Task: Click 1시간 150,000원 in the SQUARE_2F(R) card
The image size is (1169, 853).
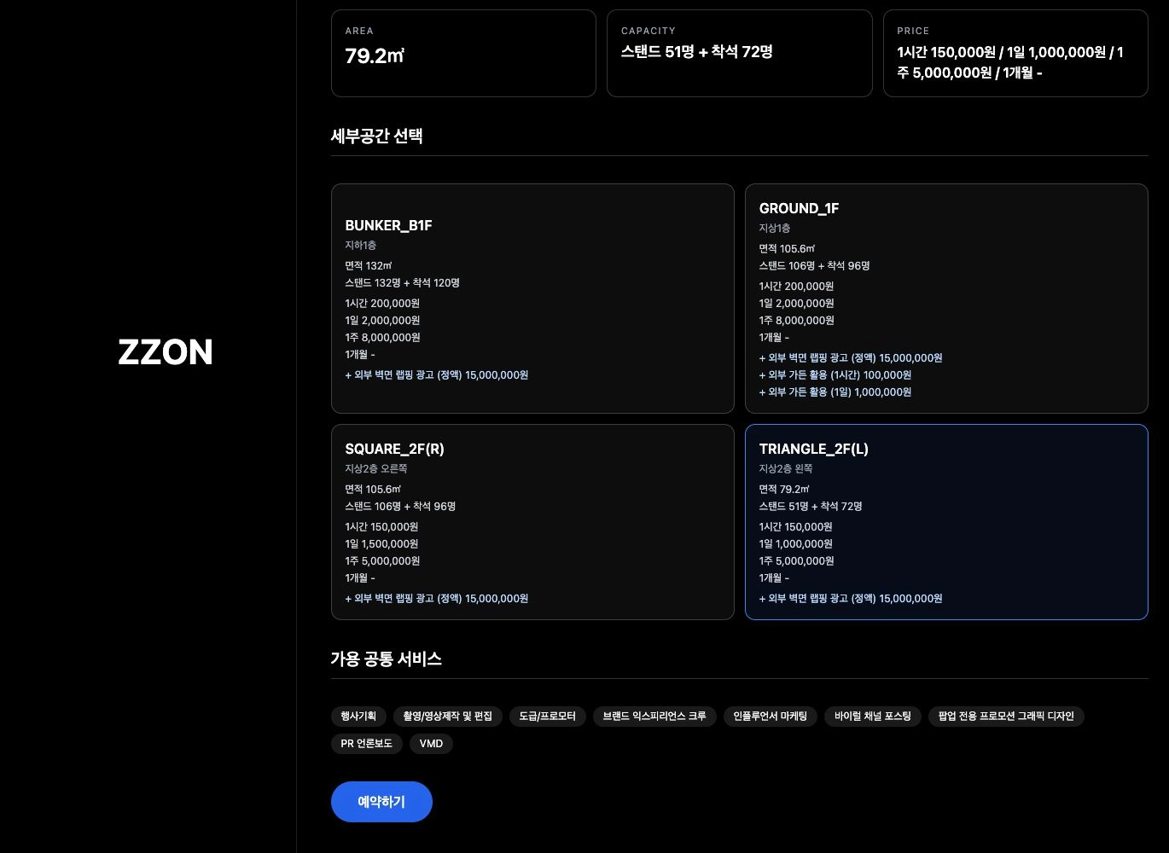Action: point(381,527)
